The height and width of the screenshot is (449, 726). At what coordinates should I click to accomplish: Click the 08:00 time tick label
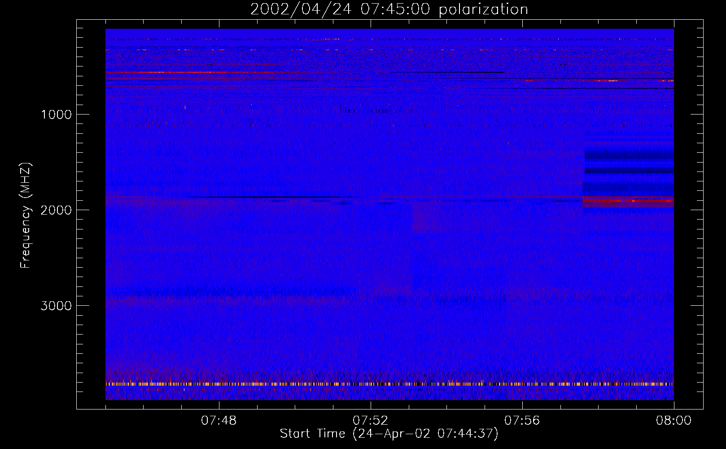(x=674, y=421)
